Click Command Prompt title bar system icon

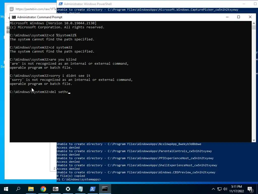14,17
